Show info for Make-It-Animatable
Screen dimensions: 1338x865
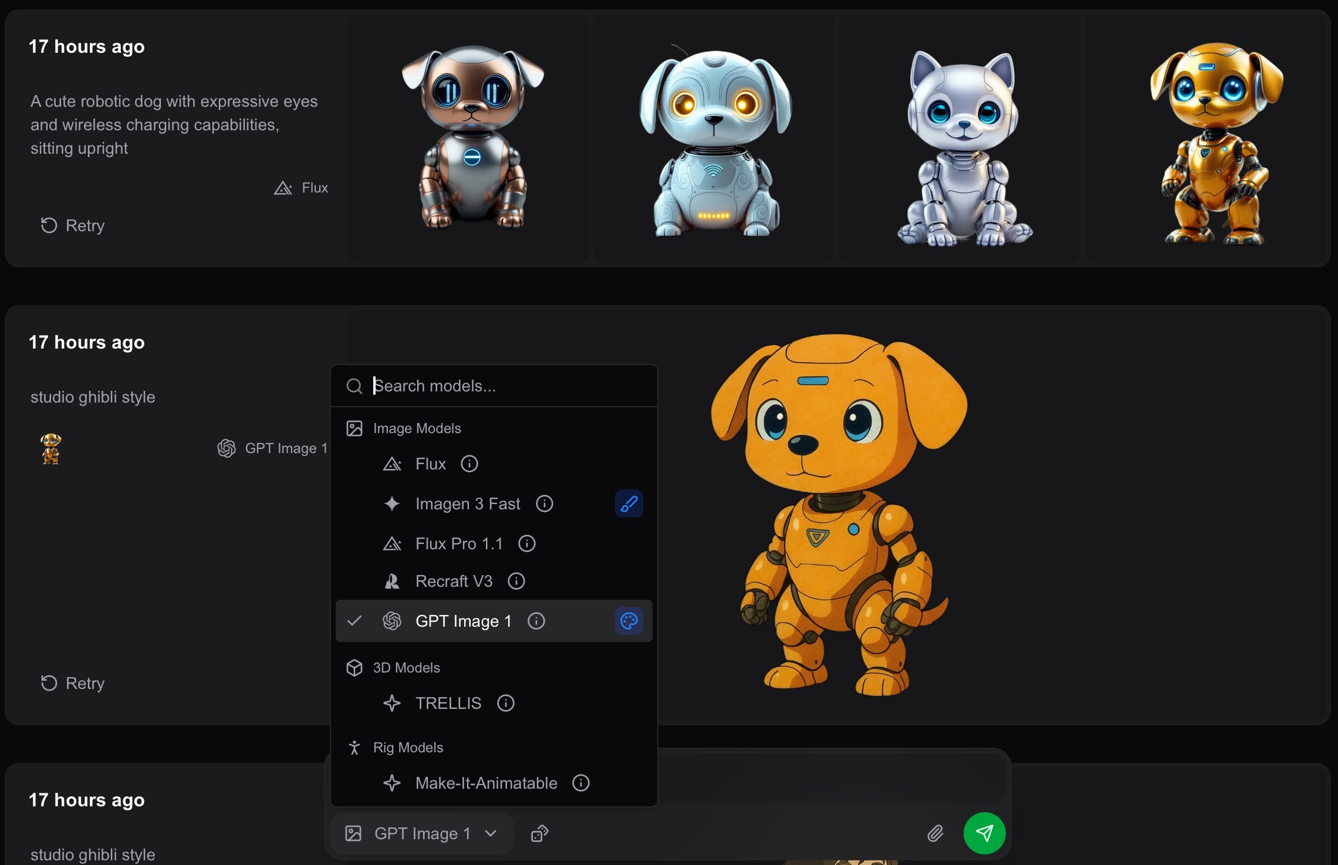tap(580, 783)
